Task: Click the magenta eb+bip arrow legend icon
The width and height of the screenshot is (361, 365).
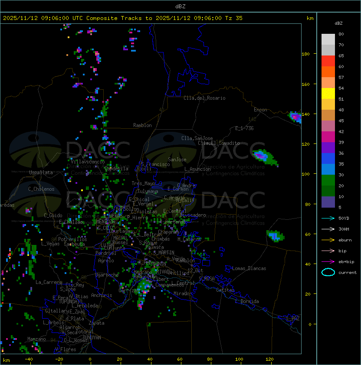Action: [328, 262]
